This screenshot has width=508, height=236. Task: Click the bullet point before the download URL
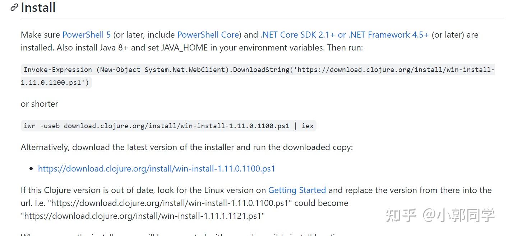click(31, 169)
